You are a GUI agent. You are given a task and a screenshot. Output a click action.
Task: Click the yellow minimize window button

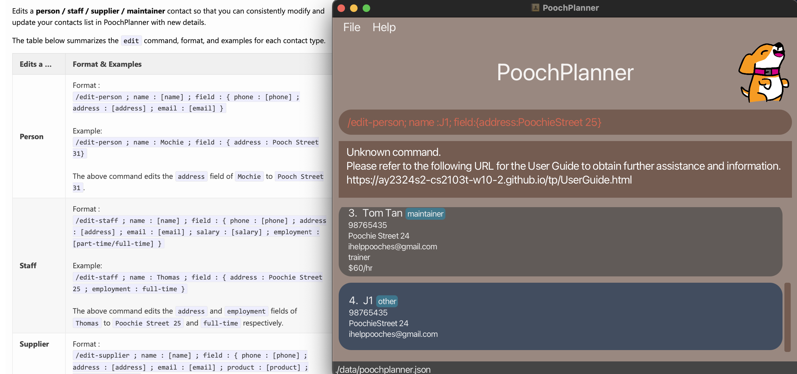point(354,8)
